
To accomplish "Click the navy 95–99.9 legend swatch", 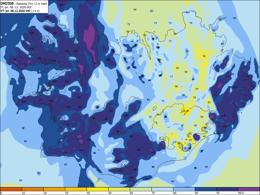I will [x=227, y=189].
